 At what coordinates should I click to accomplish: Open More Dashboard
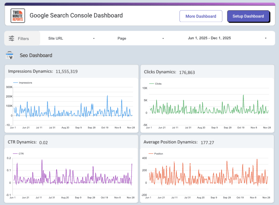click(x=201, y=16)
